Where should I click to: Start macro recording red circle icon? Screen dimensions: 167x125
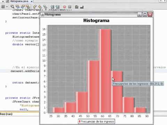point(64,7)
